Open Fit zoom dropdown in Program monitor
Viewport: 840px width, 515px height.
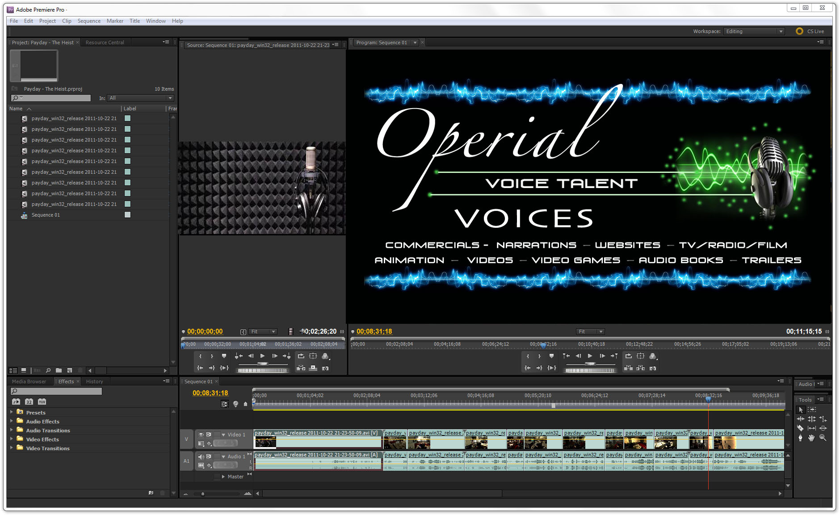(x=590, y=331)
